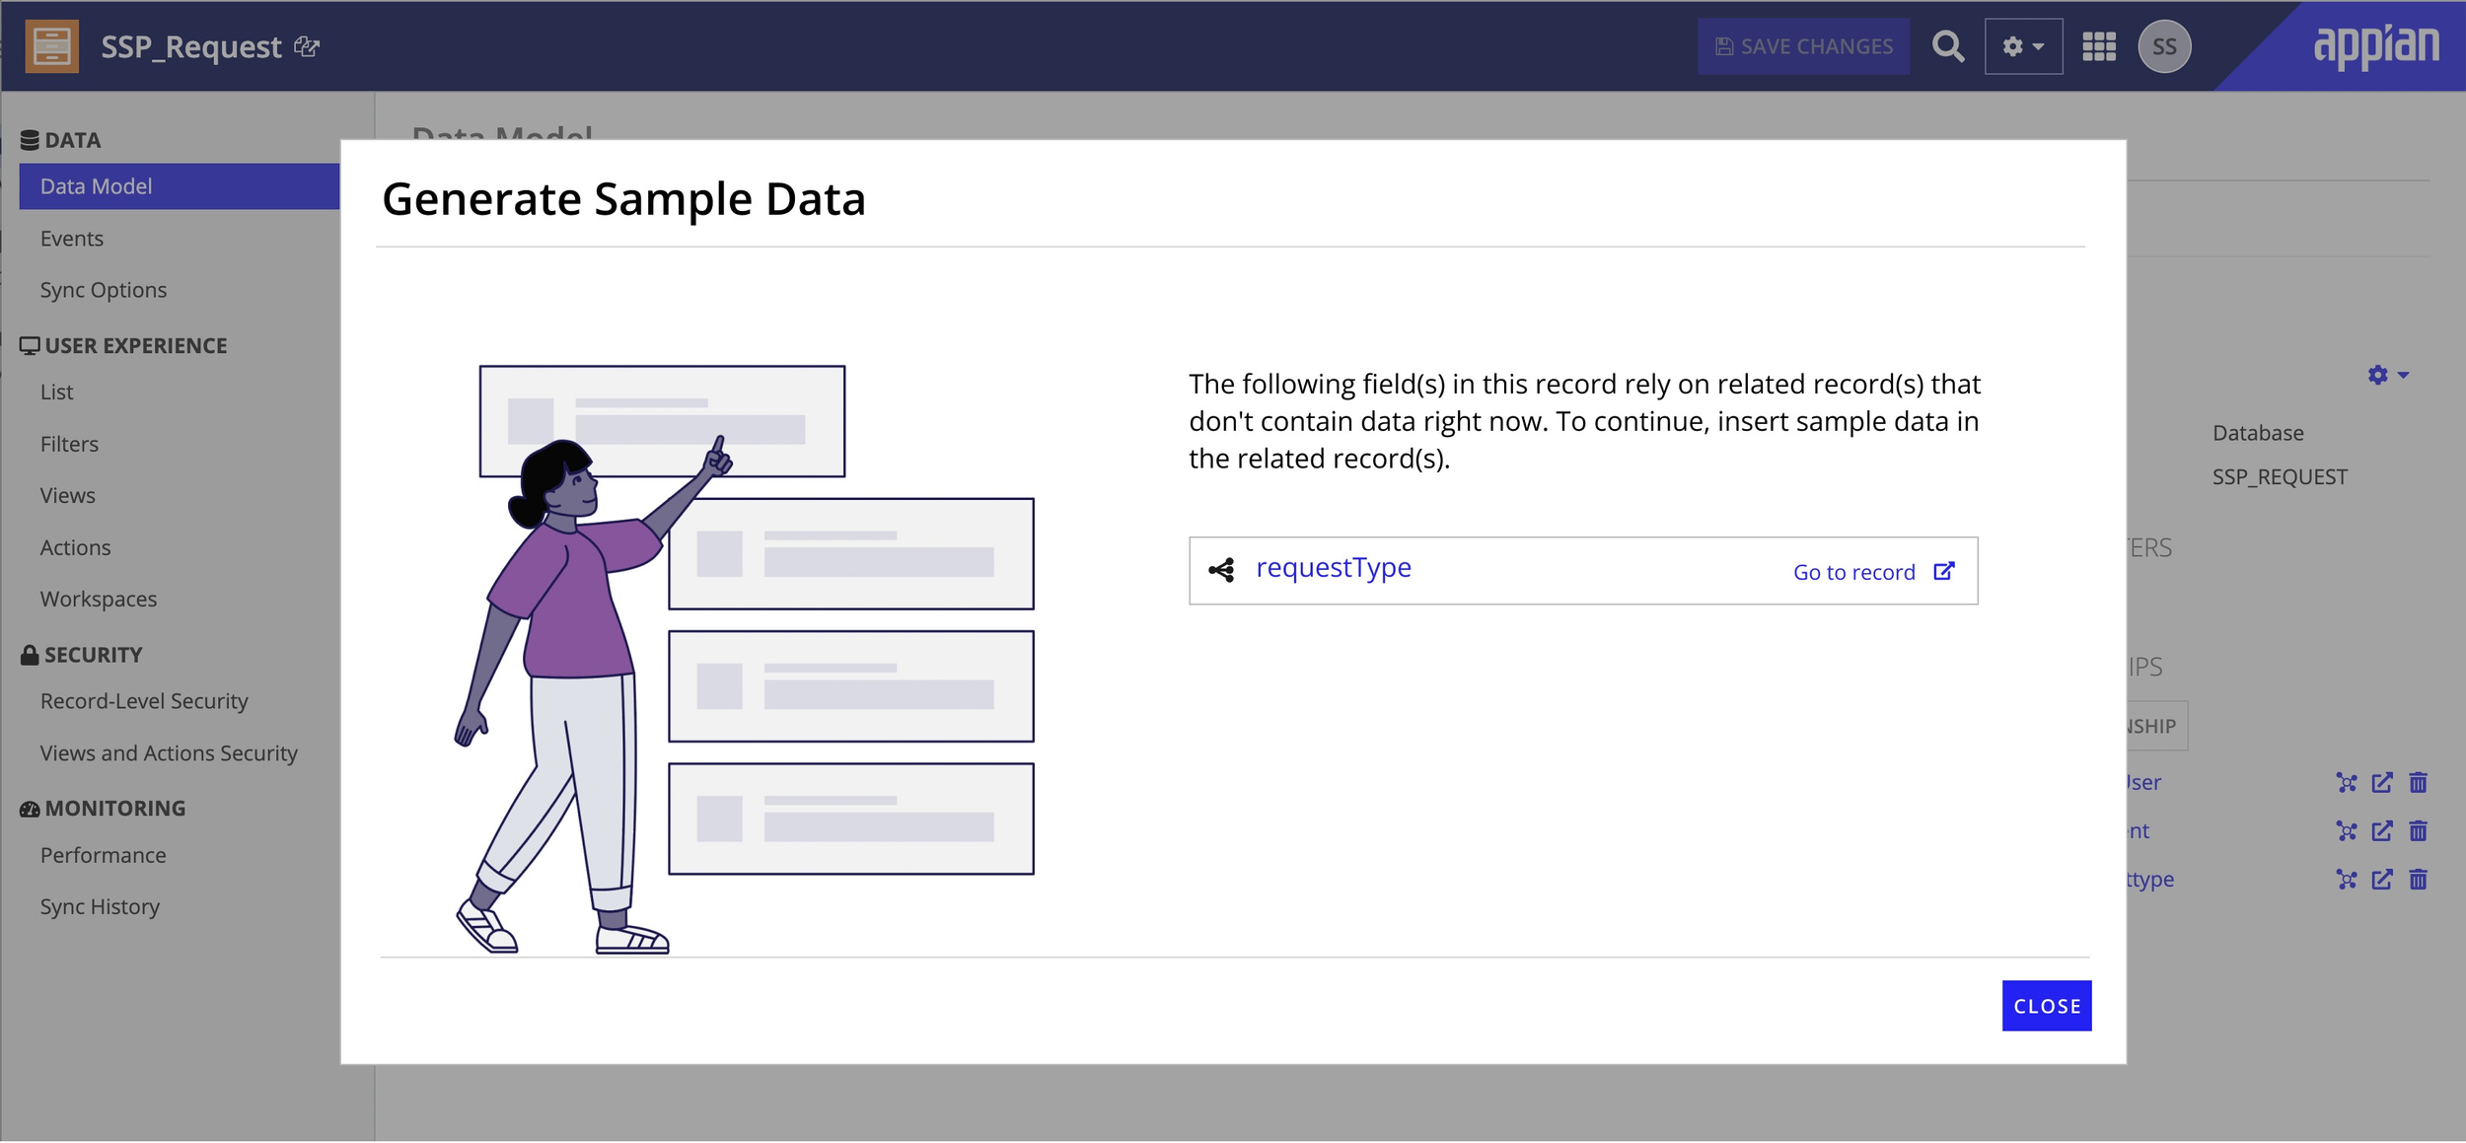2466x1143 pixels.
Task: Click the CLOSE button on the dialog
Action: [2048, 1005]
